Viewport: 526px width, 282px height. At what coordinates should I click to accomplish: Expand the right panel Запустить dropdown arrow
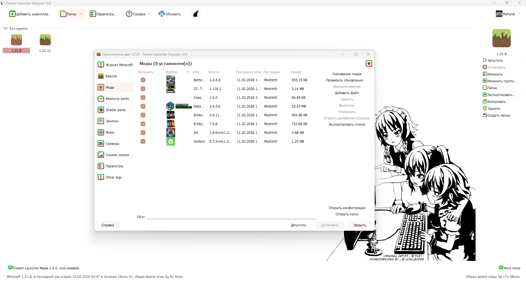[x=523, y=60]
